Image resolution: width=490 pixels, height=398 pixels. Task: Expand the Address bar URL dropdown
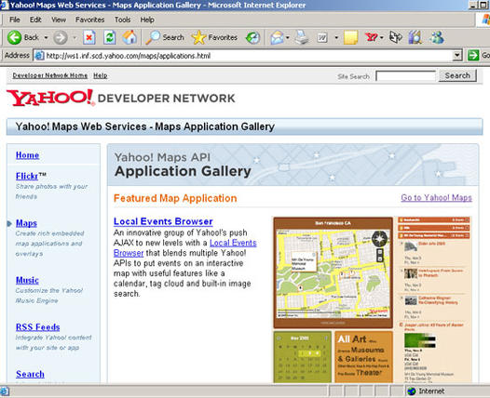[457, 56]
